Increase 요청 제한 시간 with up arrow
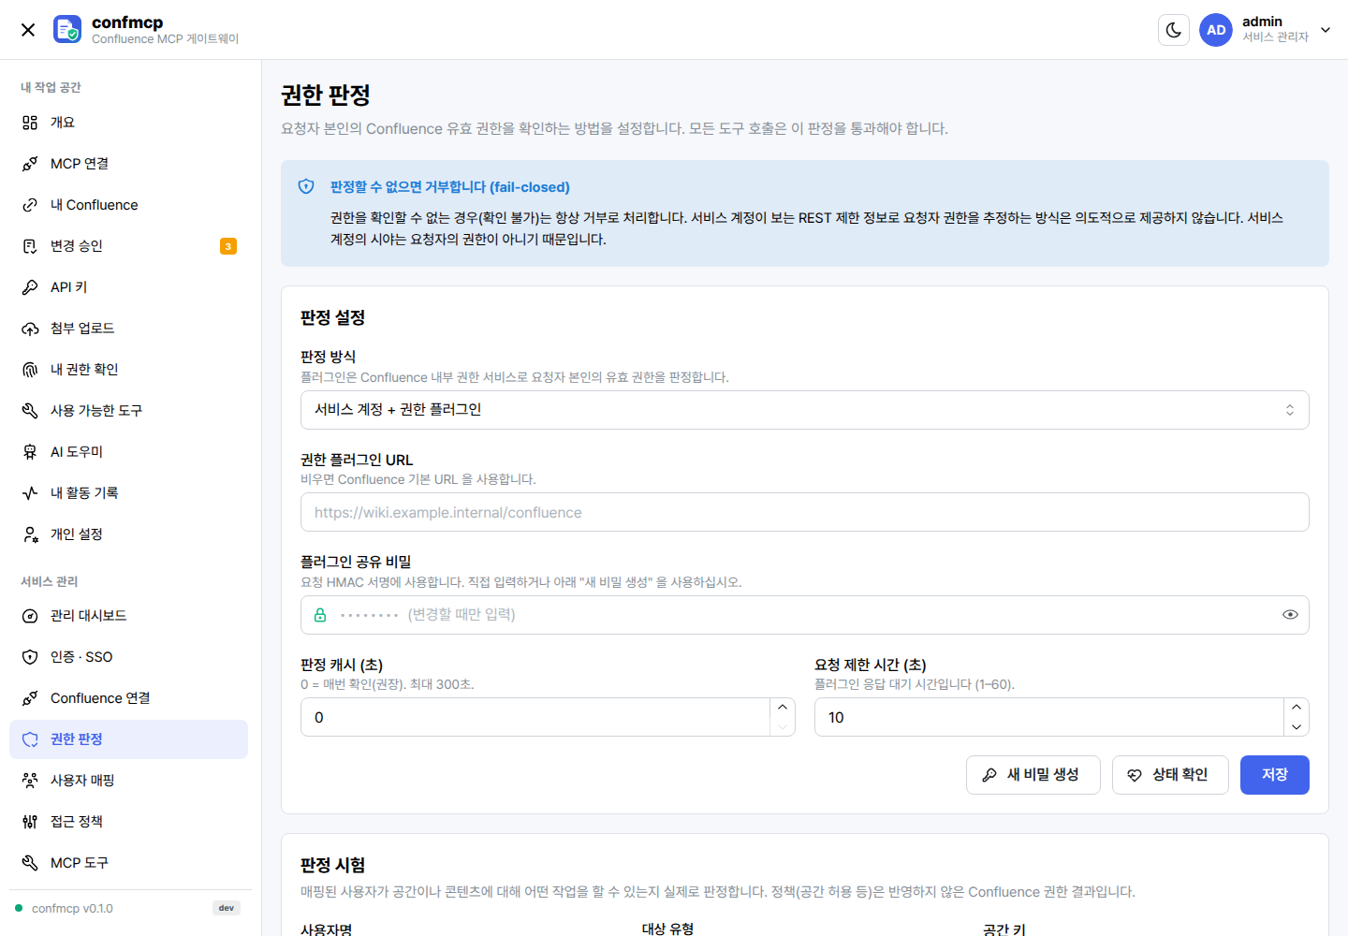The image size is (1348, 936). (x=1297, y=708)
